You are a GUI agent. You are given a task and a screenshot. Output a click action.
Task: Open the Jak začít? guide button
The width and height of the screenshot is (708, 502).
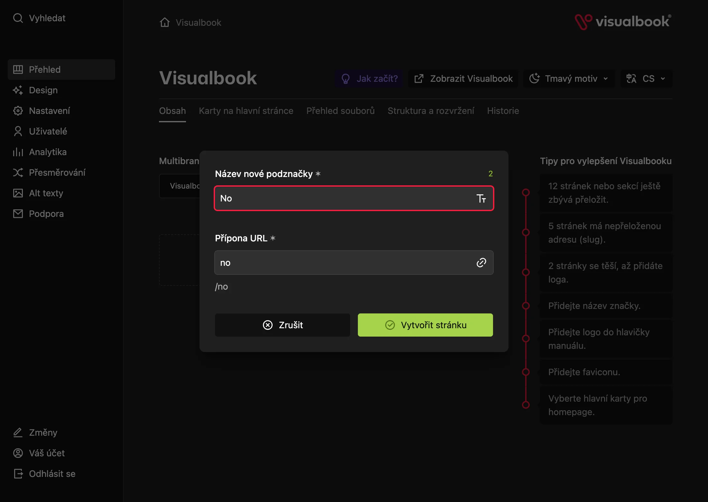pyautogui.click(x=369, y=79)
